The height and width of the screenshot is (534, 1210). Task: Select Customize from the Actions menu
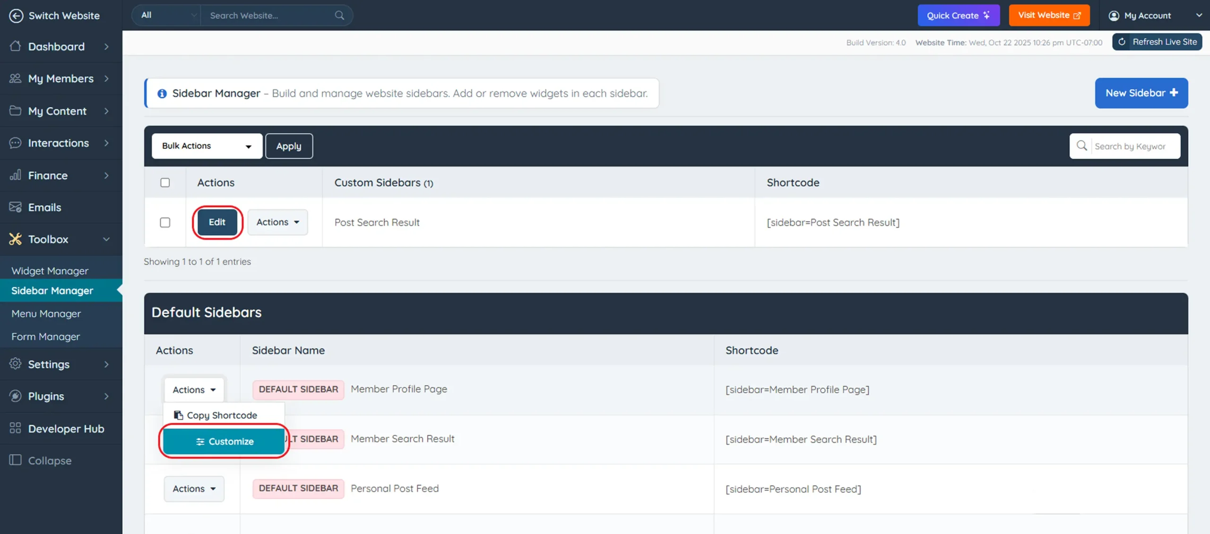(224, 441)
